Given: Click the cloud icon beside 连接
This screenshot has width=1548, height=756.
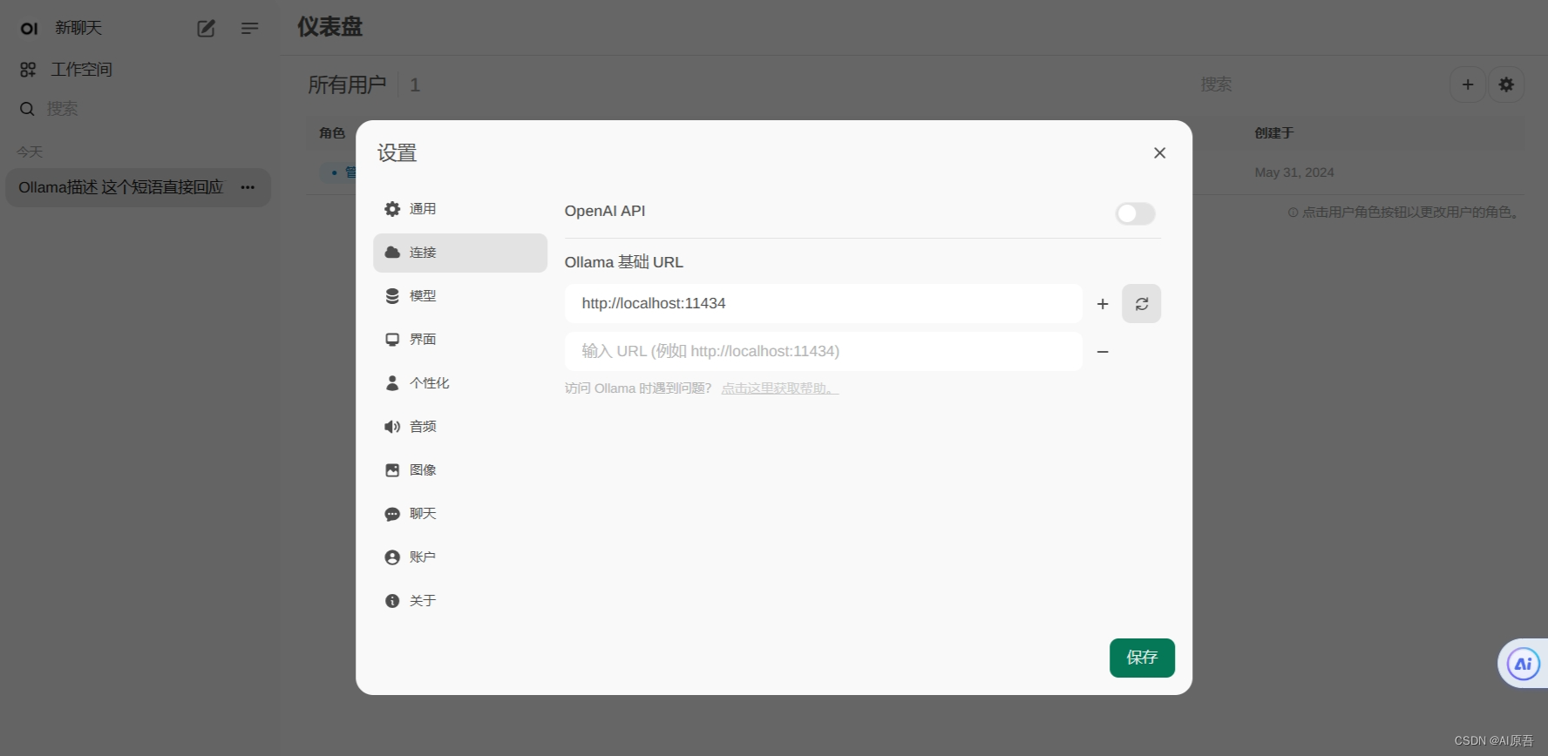Looking at the screenshot, I should 392,253.
